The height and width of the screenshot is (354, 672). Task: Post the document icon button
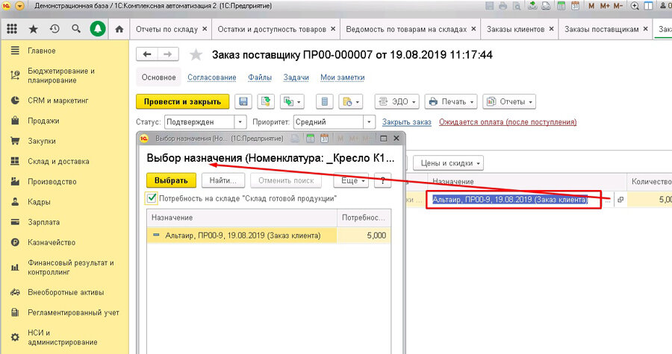pyautogui.click(x=266, y=102)
